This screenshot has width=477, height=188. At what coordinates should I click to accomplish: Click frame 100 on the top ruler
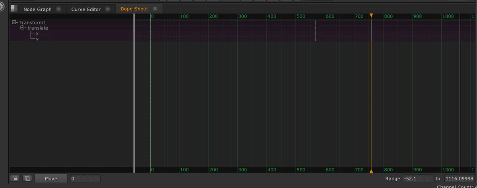click(184, 16)
